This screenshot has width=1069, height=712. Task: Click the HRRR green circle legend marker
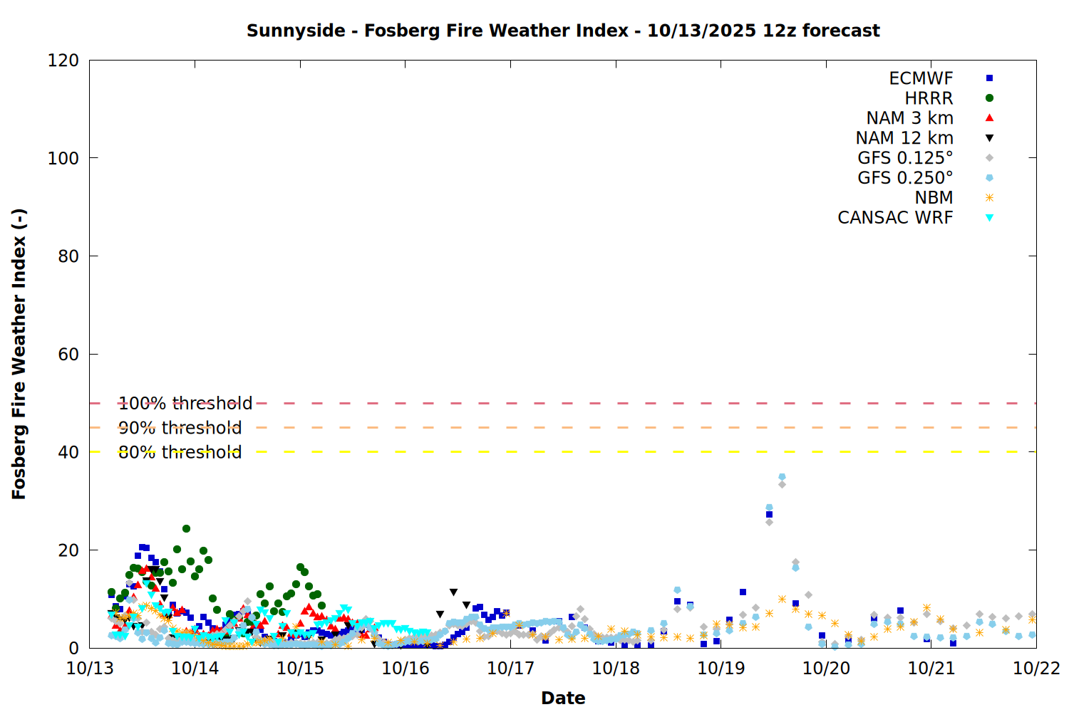point(989,98)
